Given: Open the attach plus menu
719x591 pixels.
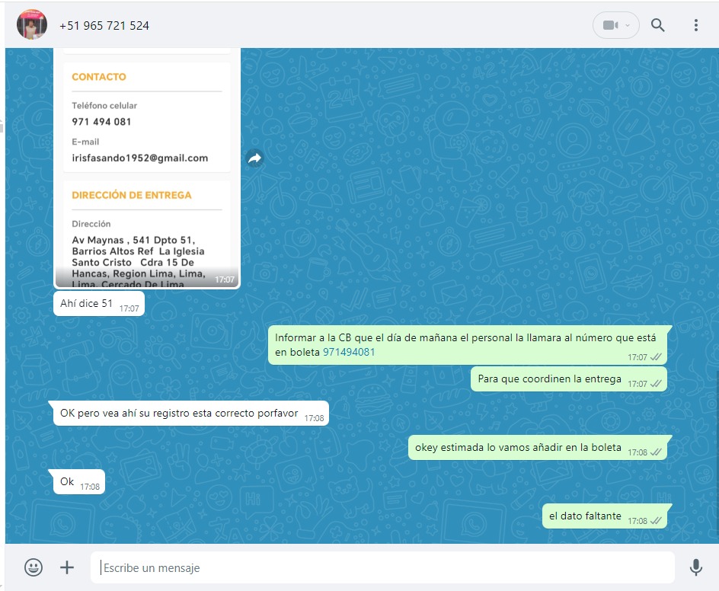Looking at the screenshot, I should (x=67, y=567).
